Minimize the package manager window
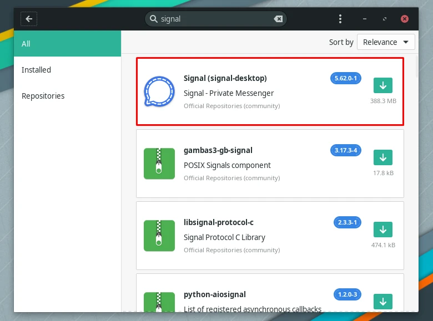 pyautogui.click(x=365, y=19)
